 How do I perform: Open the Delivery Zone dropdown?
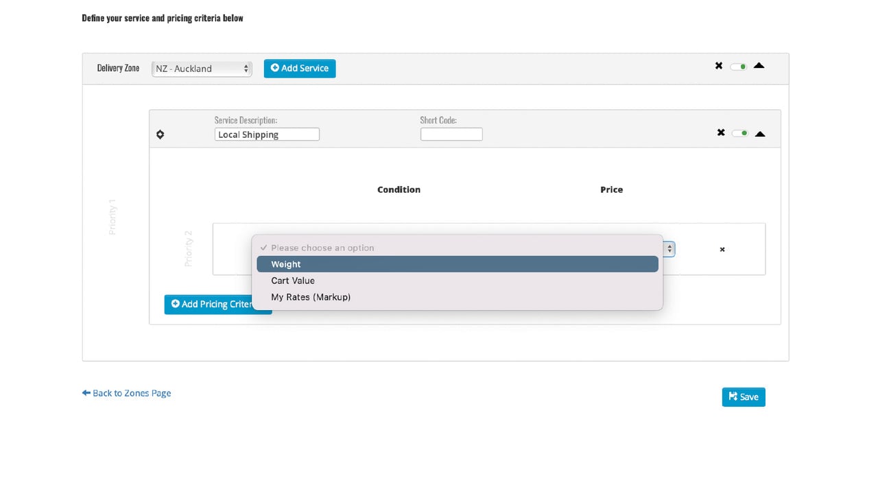[202, 69]
